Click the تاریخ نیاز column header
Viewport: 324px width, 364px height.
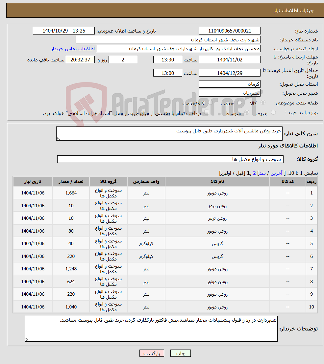point(33,182)
